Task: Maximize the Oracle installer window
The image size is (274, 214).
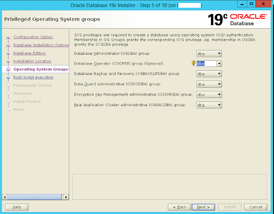Action: pos(251,4)
